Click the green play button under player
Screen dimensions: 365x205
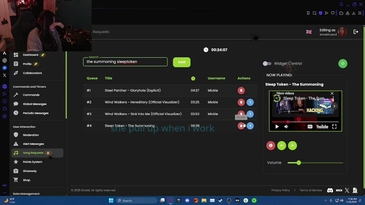[292, 145]
